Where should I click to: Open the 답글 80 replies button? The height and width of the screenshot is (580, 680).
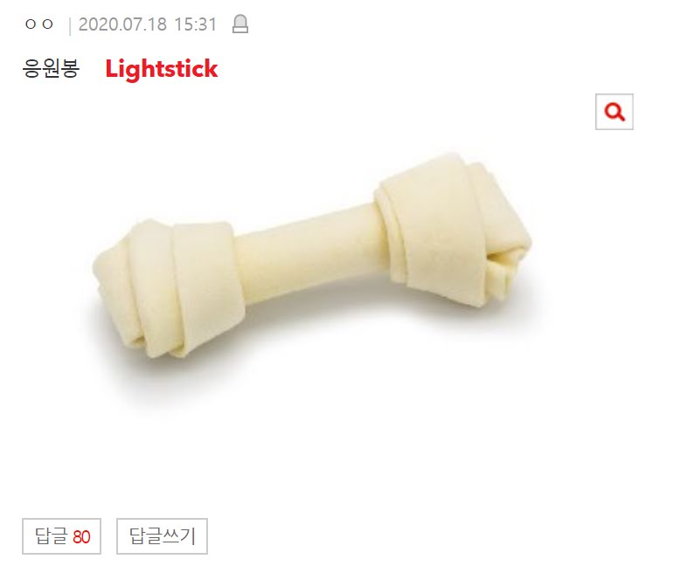tap(61, 536)
